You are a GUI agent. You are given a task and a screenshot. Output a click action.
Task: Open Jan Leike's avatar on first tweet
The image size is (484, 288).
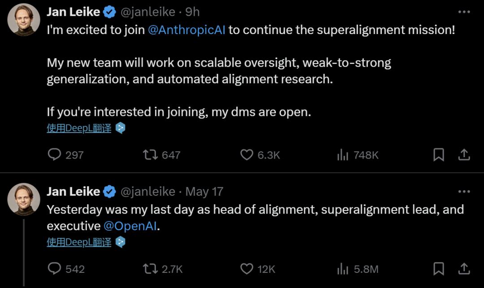24,21
